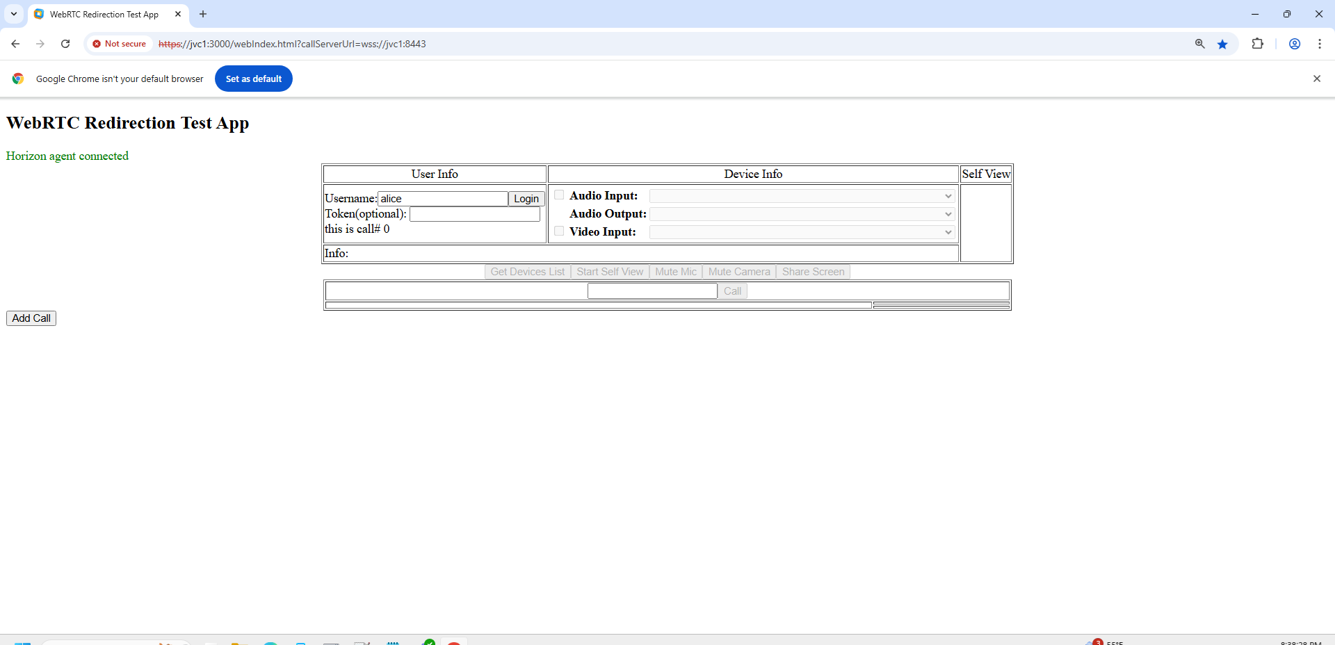This screenshot has height=645, width=1335.
Task: Reload the page with refresh icon
Action: pyautogui.click(x=65, y=44)
